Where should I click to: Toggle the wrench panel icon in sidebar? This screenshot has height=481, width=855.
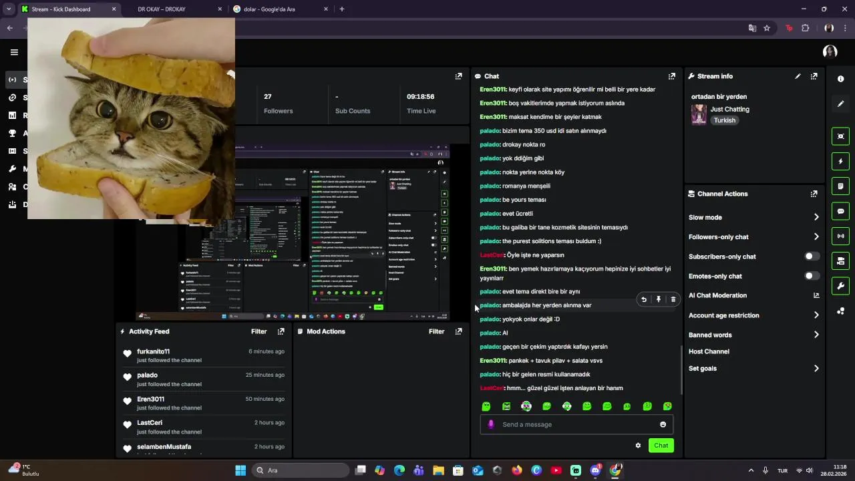(840, 286)
